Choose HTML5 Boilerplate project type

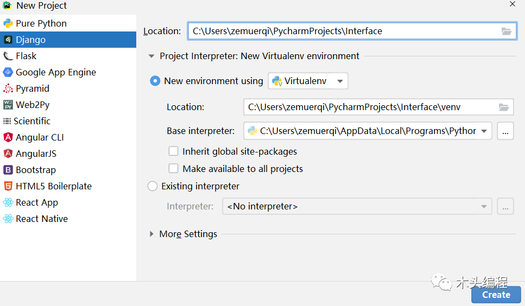pos(68,186)
